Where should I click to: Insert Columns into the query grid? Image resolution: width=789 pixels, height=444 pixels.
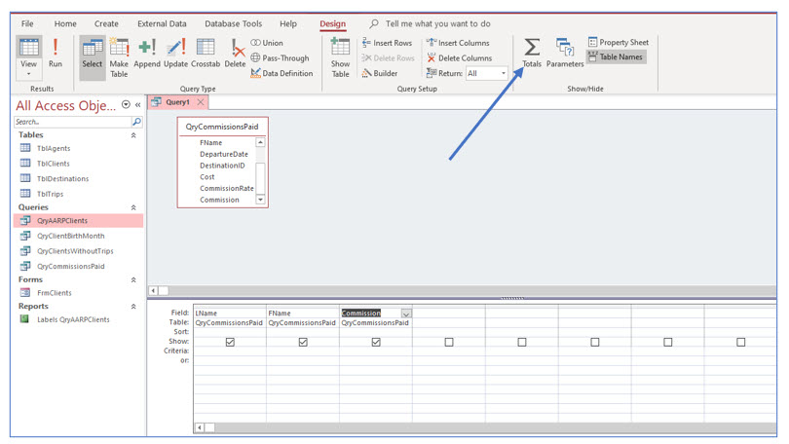(x=458, y=43)
